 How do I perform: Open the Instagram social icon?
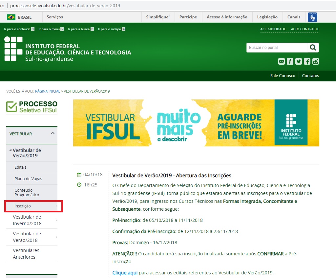coord(316,61)
